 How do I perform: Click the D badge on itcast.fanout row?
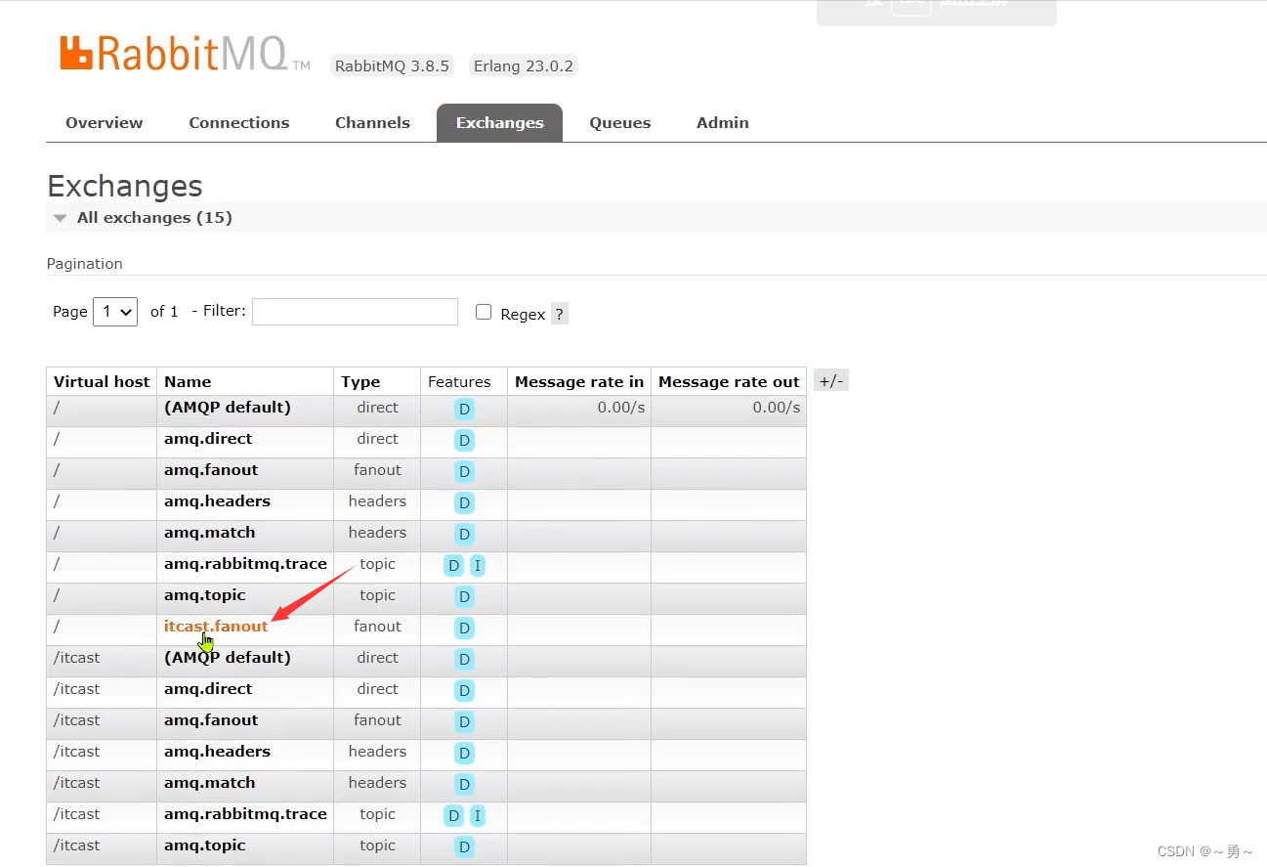point(464,628)
